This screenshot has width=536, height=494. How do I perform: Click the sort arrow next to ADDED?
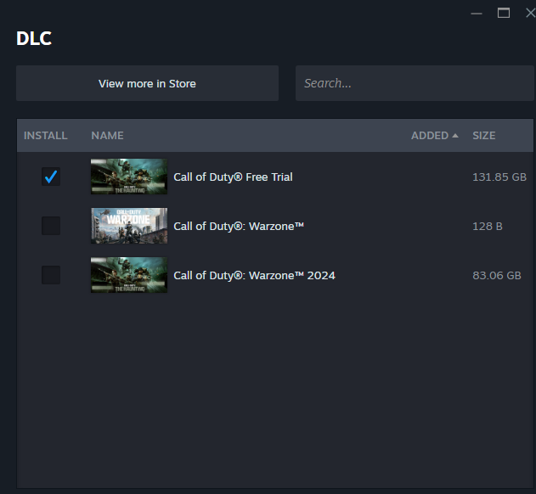[455, 136]
